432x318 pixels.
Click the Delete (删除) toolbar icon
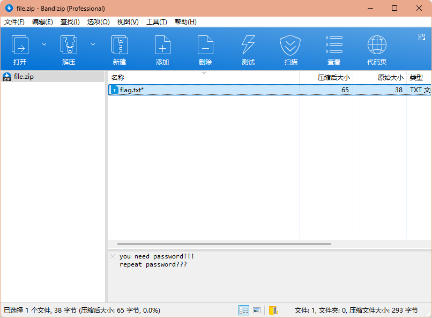(205, 46)
